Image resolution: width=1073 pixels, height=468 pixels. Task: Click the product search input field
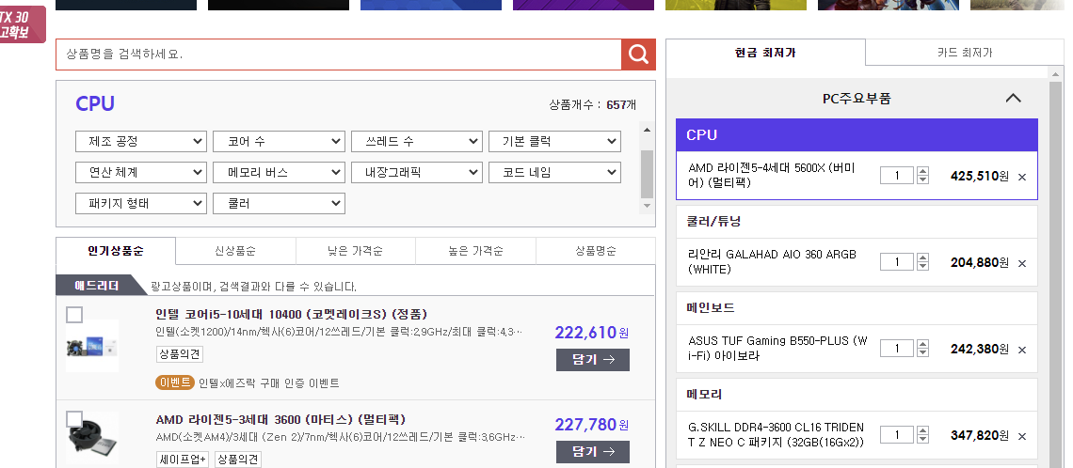pos(339,54)
